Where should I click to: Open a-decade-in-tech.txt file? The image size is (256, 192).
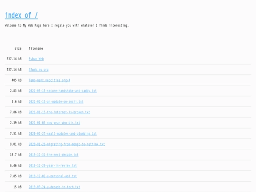(x=55, y=187)
